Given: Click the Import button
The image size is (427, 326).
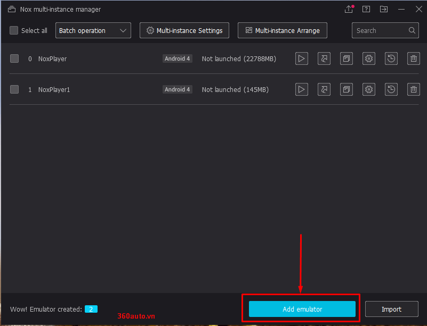Looking at the screenshot, I should 392,309.
